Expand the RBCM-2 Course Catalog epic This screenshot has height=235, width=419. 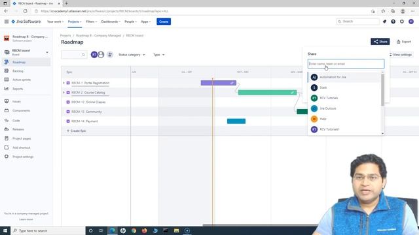click(x=64, y=93)
